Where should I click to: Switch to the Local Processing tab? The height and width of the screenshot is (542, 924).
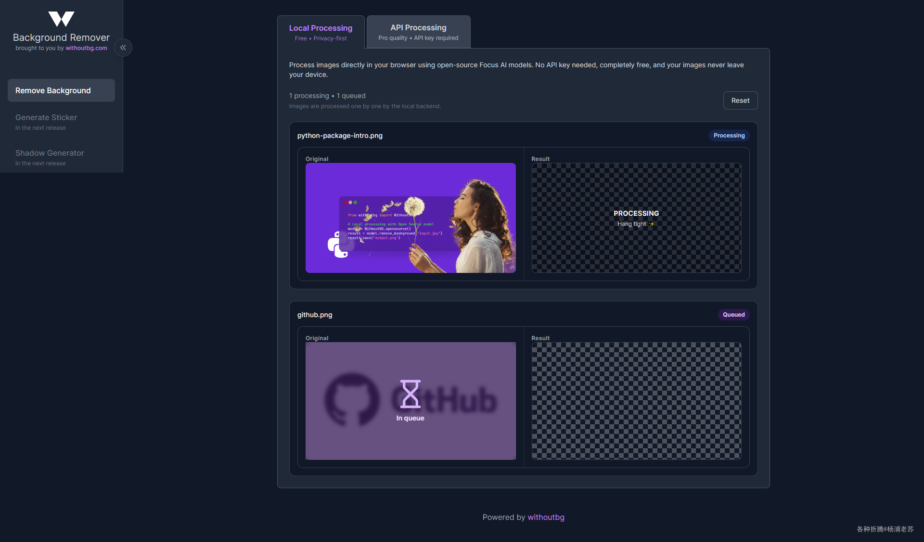[321, 32]
